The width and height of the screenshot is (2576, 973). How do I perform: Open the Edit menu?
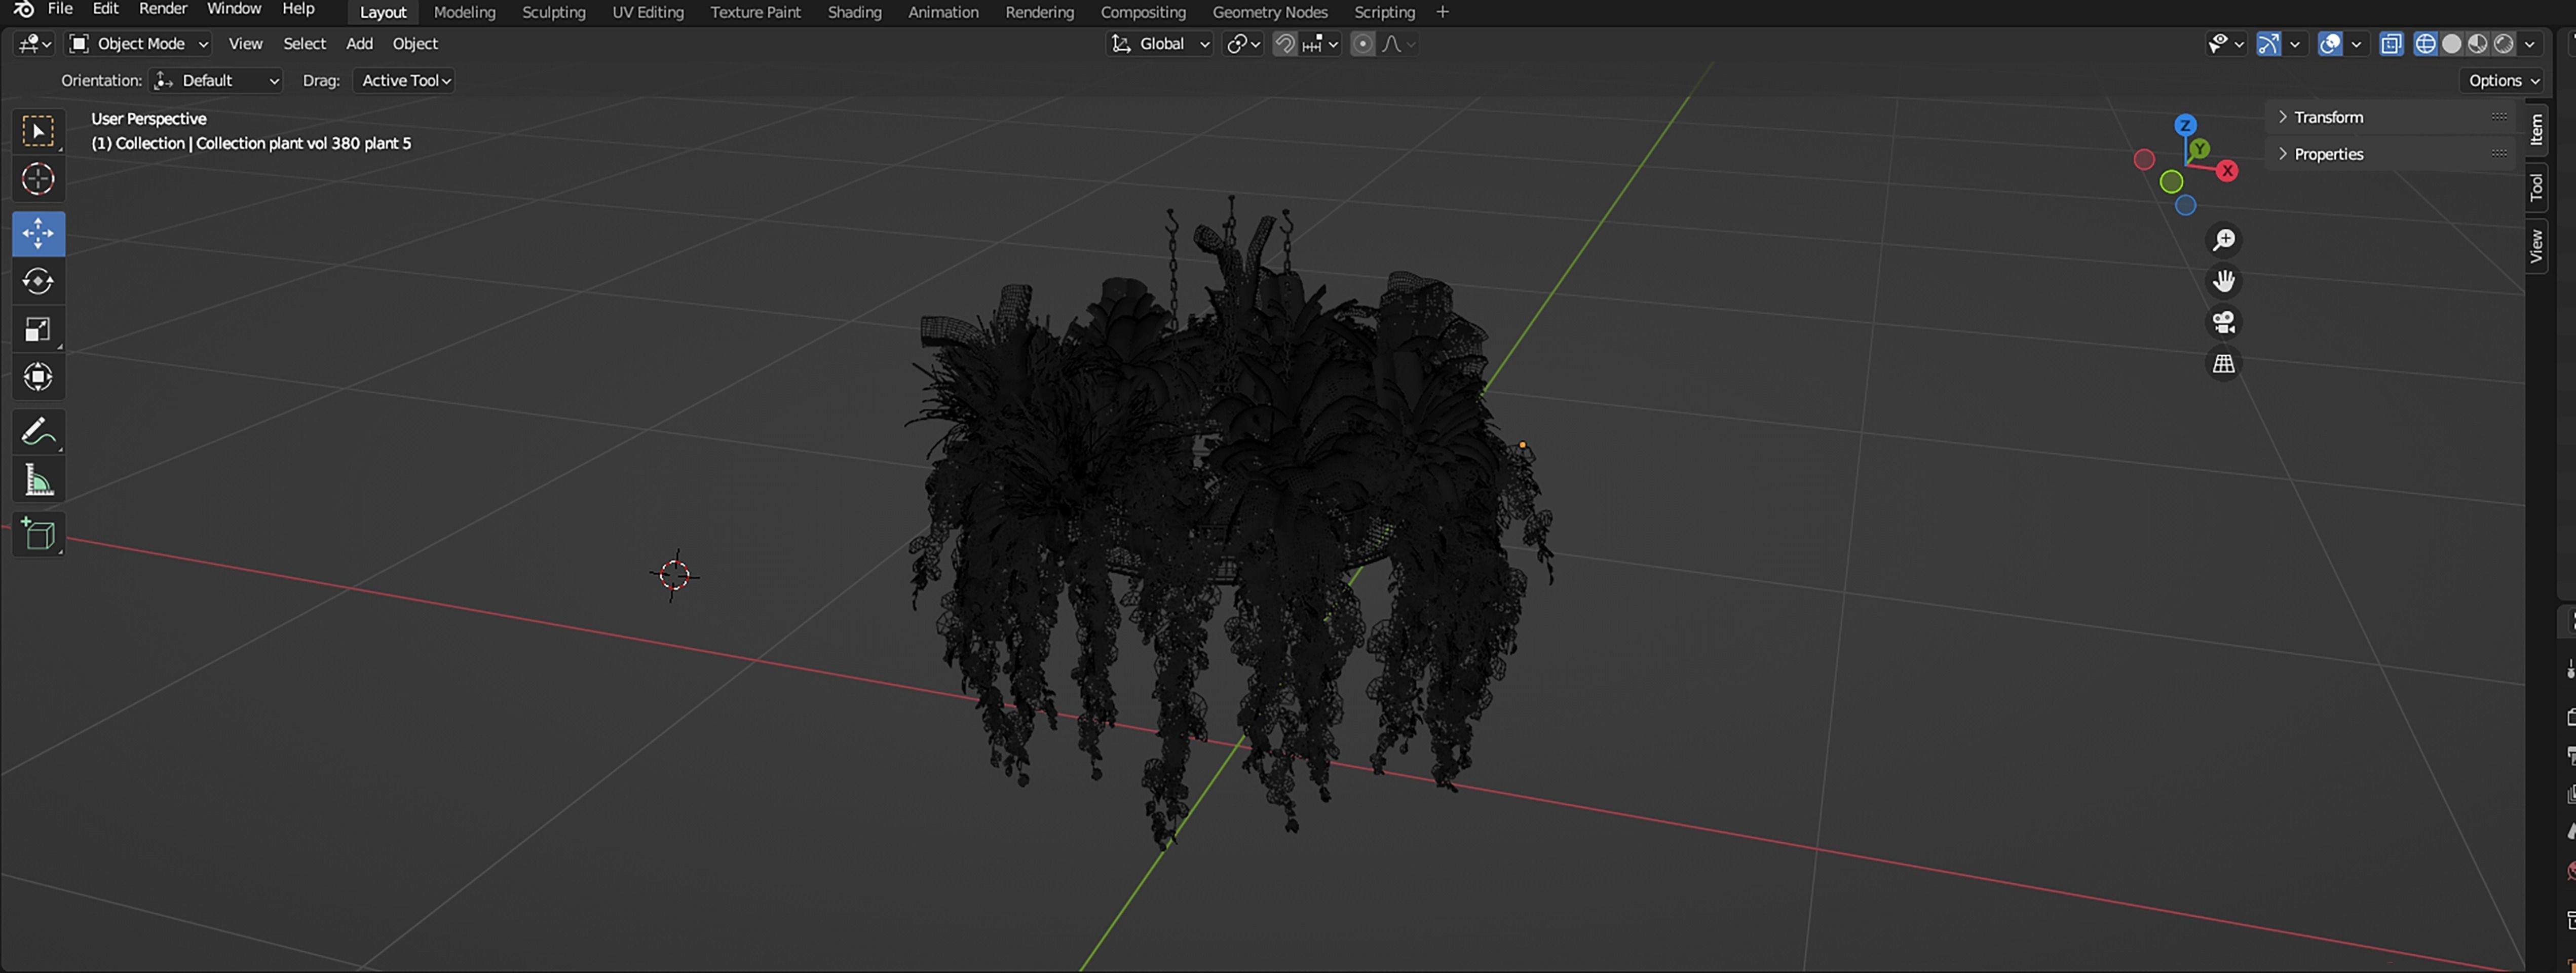(105, 9)
